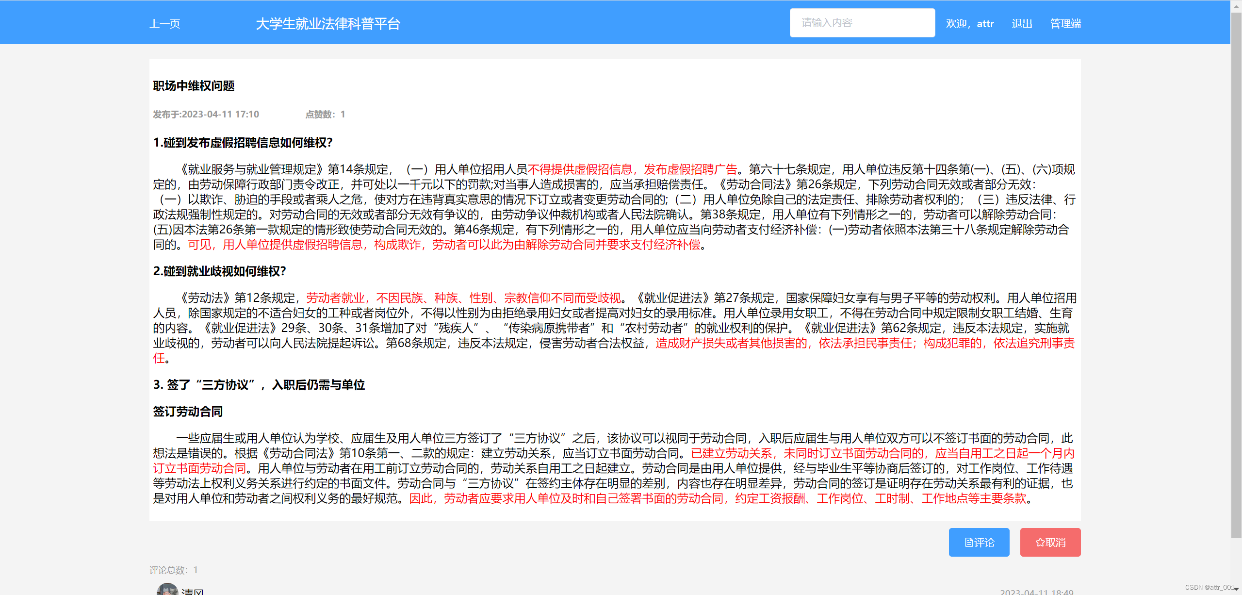Click heading 签订劳动合同

tap(188, 412)
